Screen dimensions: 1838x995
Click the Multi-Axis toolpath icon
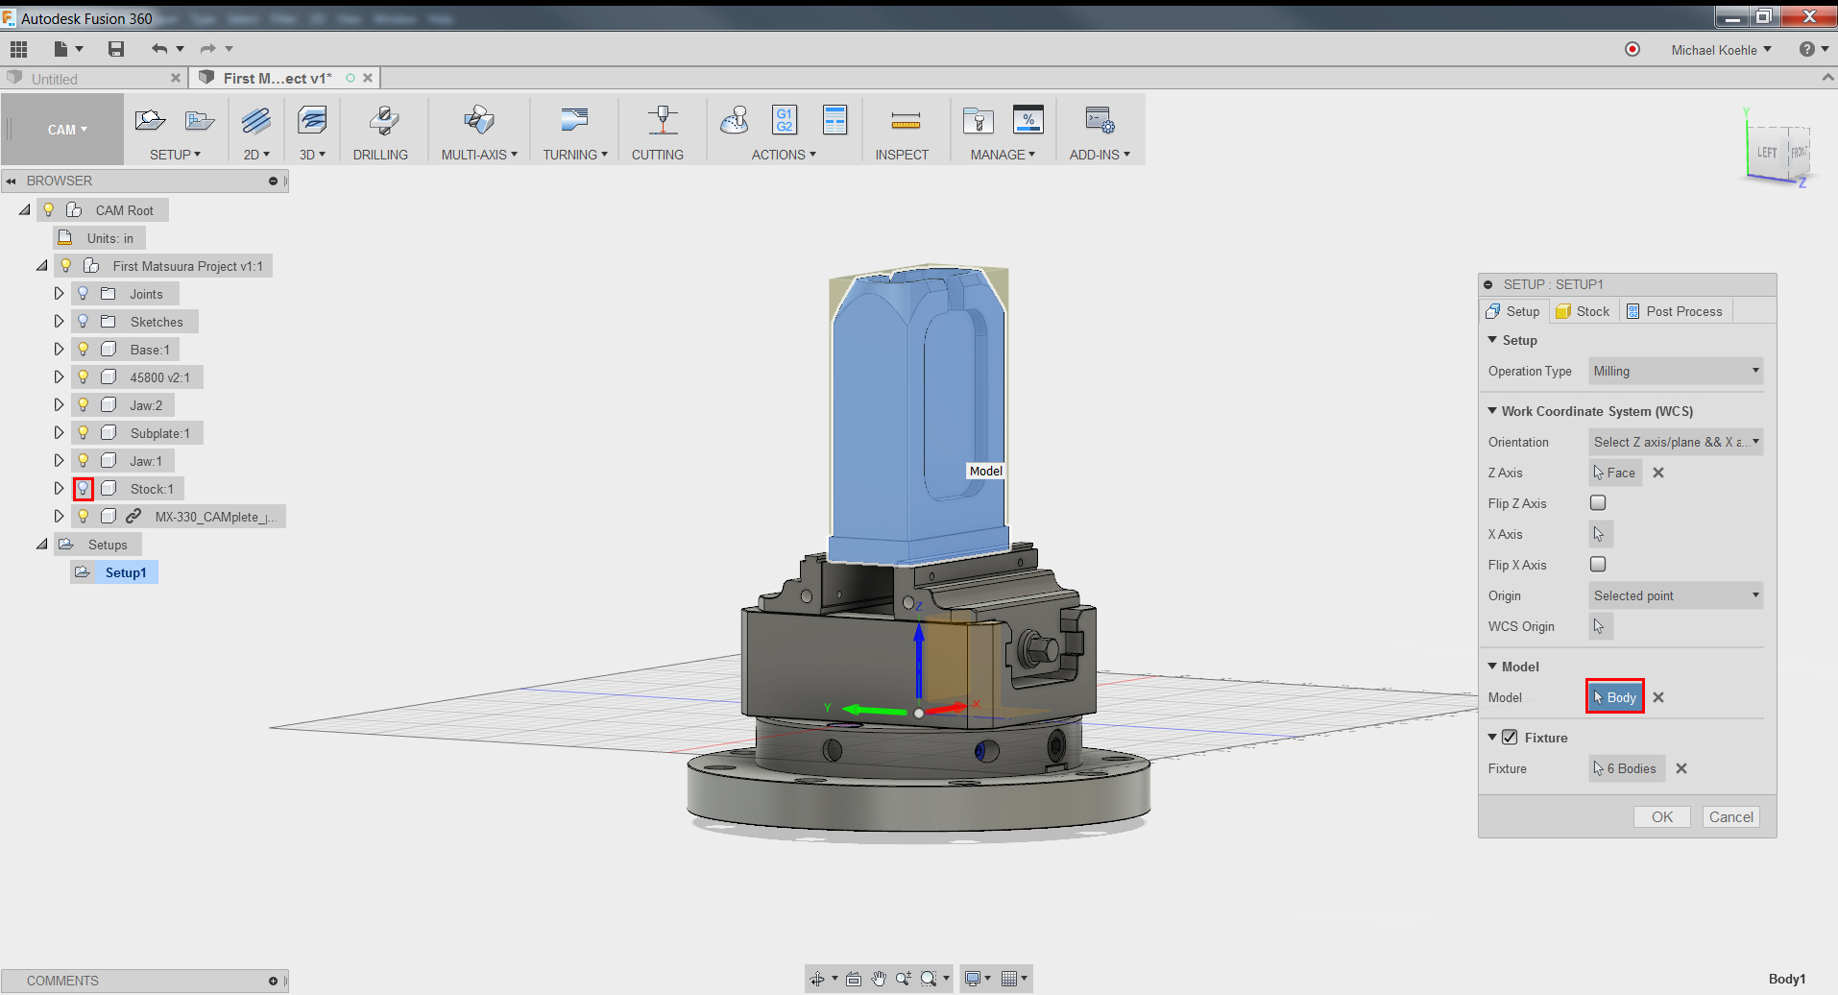478,120
